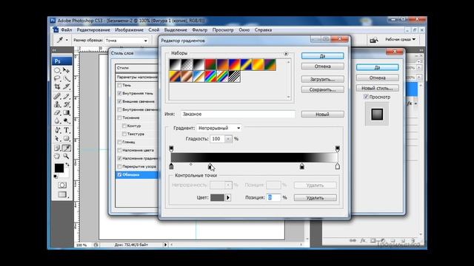Open the Изображение menu

129,30
